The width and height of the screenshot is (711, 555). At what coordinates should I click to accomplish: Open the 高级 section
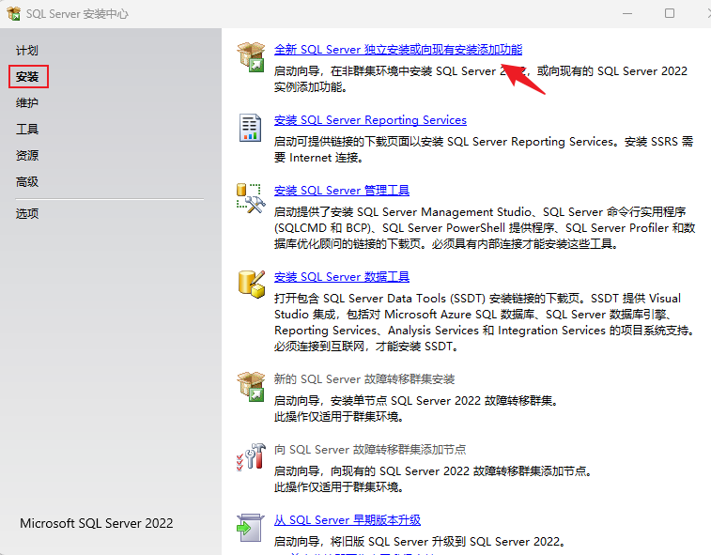(x=26, y=182)
